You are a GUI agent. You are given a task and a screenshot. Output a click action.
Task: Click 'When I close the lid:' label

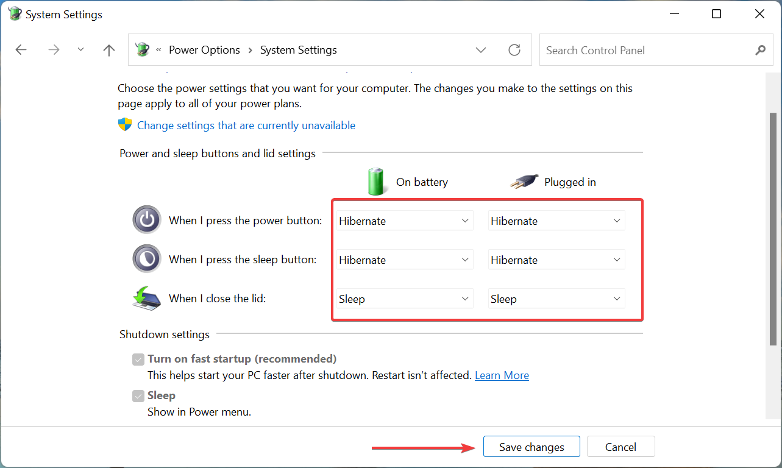point(218,298)
